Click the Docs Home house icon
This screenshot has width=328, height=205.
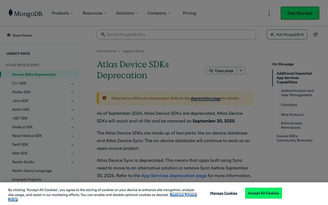[x=9, y=35]
